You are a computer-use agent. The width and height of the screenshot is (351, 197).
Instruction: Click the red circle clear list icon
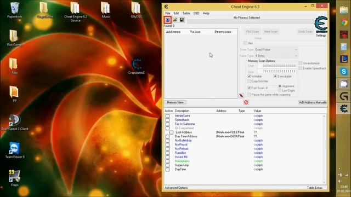[x=246, y=102]
